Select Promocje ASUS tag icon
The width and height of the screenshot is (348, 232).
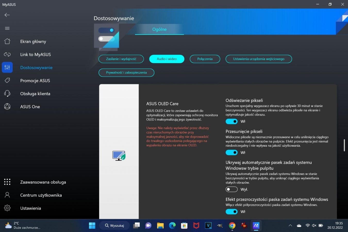coord(7,80)
